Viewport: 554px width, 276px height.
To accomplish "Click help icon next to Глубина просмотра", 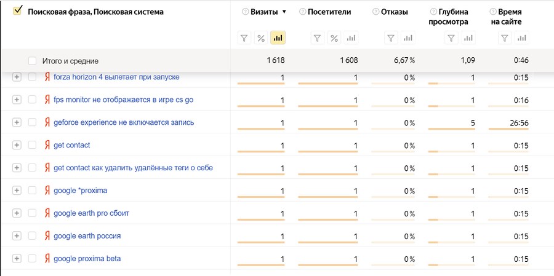I will [433, 12].
